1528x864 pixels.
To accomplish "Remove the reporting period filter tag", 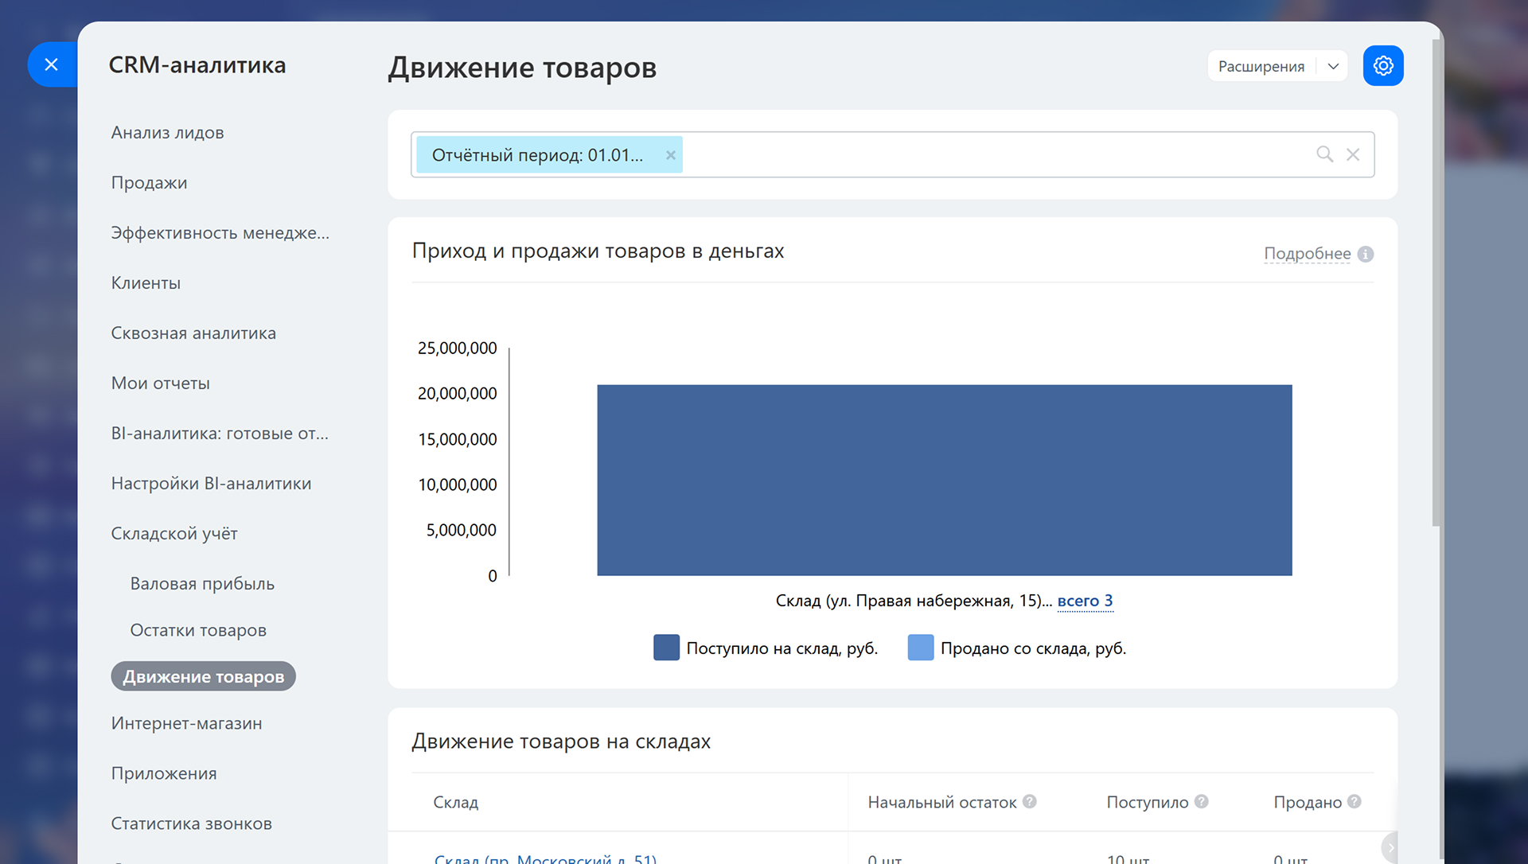I will coord(671,155).
